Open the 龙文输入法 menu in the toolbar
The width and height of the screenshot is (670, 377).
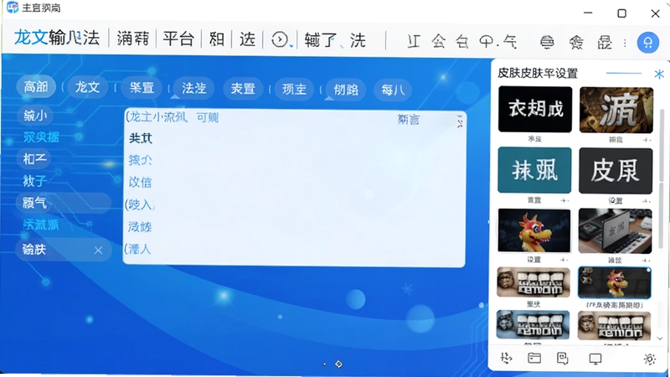57,38
